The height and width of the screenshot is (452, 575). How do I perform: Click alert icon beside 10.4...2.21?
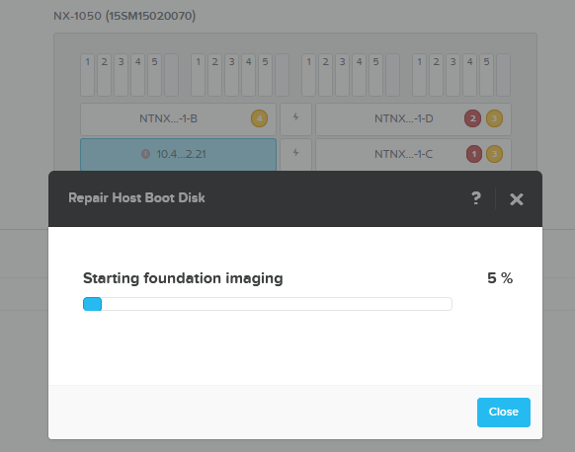(145, 154)
